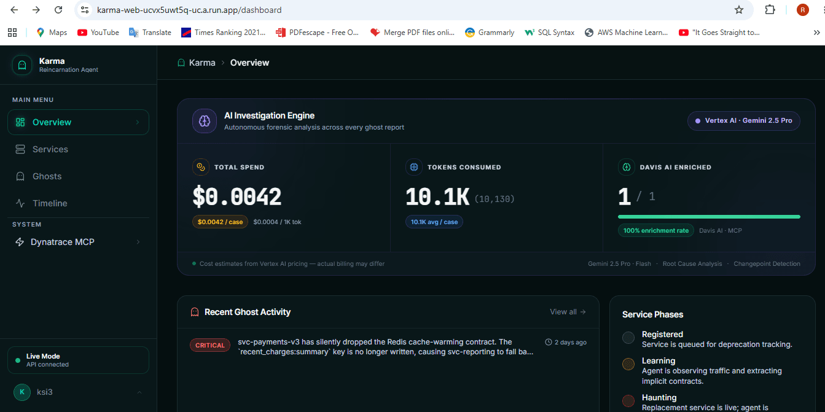This screenshot has height=412, width=825.
Task: Click the Tokens Consumed chip icon
Action: pyautogui.click(x=414, y=166)
